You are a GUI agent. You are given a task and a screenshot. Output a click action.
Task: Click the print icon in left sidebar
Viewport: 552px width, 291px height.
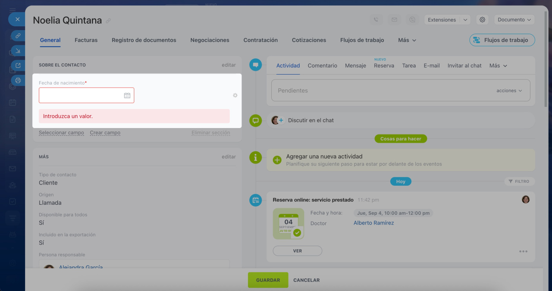18,80
